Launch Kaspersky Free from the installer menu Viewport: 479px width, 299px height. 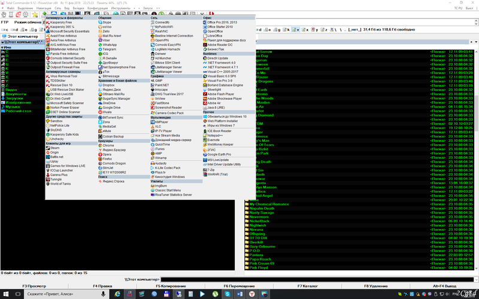59,22
